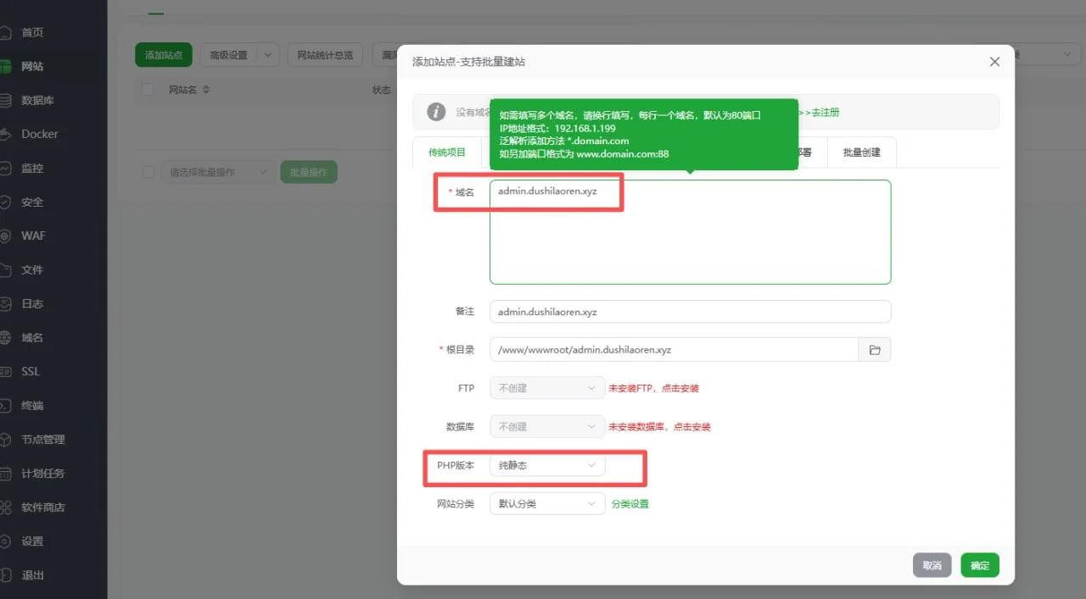
Task: Click into the 备注 input field
Action: point(689,312)
